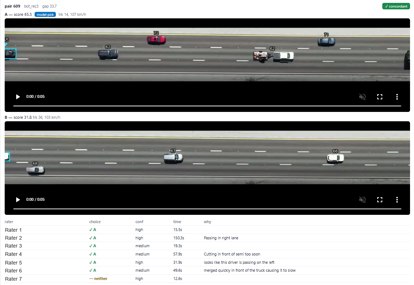
Task: Click 'Cutting in front of semi too soon'
Action: (232, 254)
